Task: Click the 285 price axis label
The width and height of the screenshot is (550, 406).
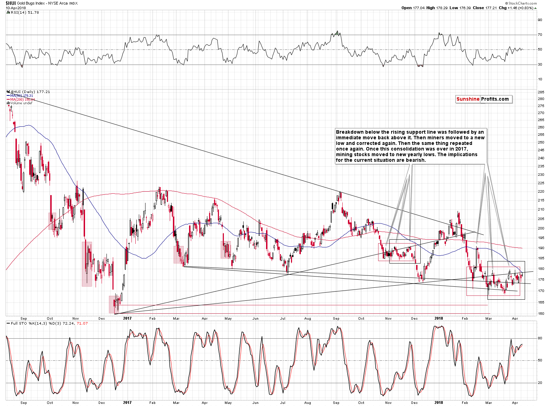Action: 541,92
